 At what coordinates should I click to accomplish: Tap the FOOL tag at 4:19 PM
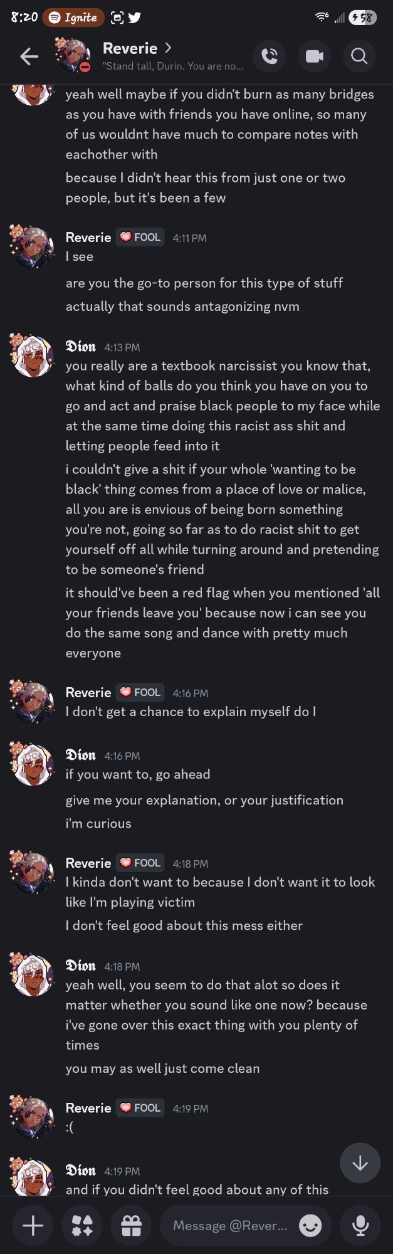140,1108
